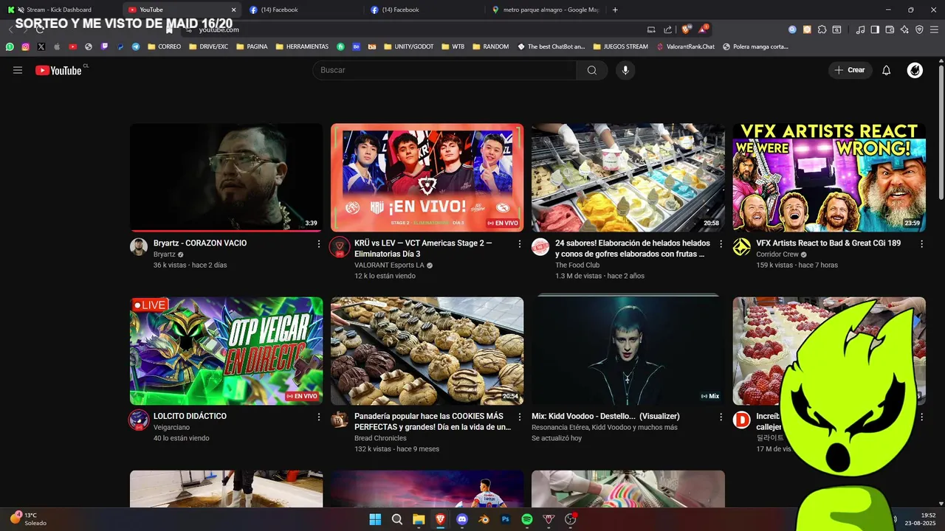This screenshot has height=531, width=945.
Task: Open a new browser tab
Action: pos(615,10)
